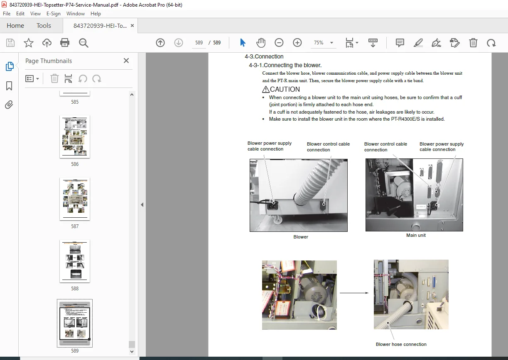This screenshot has height=360, width=508.
Task: Open fit page options icon
Action: pyautogui.click(x=349, y=43)
